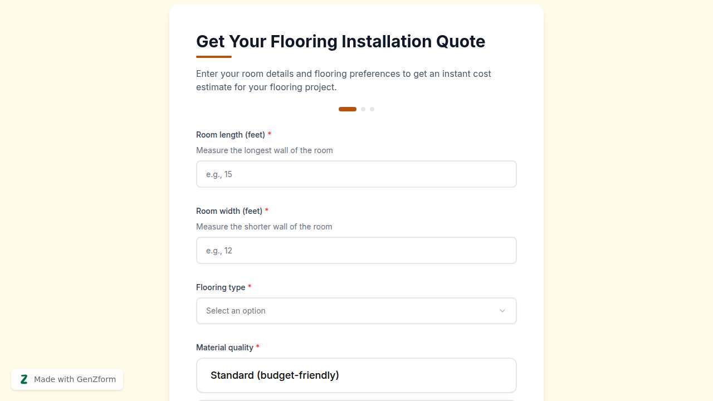Click the Room length (feet) input field

(x=356, y=174)
